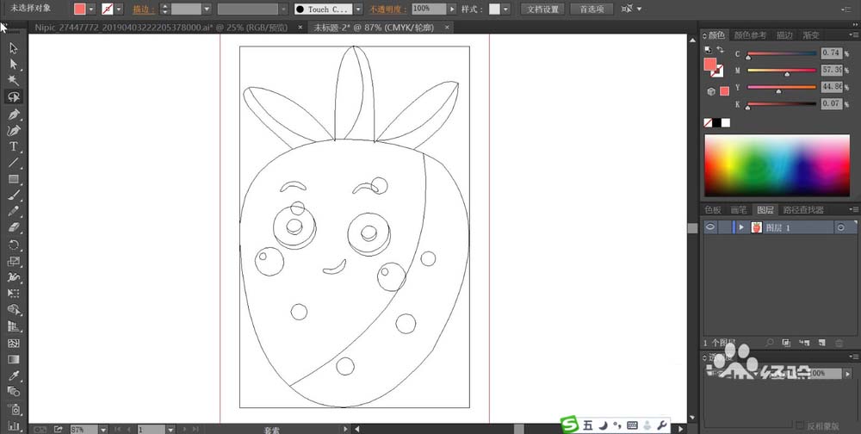Toggle the 反相蒙版 checkbox
Screen dimensions: 861x434
800,425
